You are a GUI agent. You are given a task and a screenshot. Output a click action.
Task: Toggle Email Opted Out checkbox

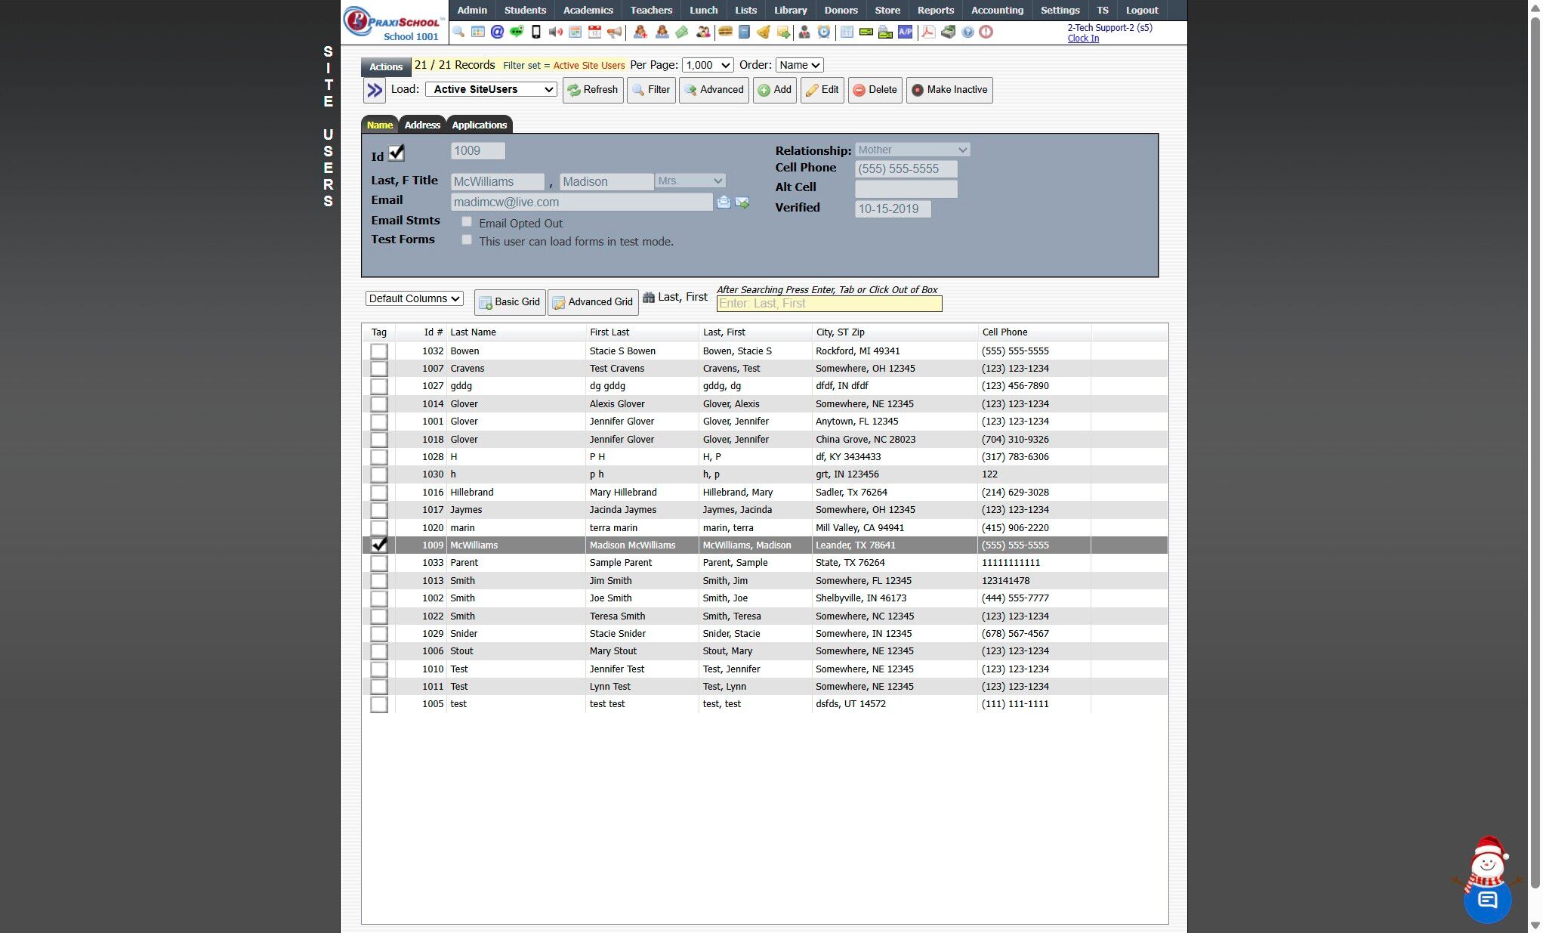(x=467, y=222)
